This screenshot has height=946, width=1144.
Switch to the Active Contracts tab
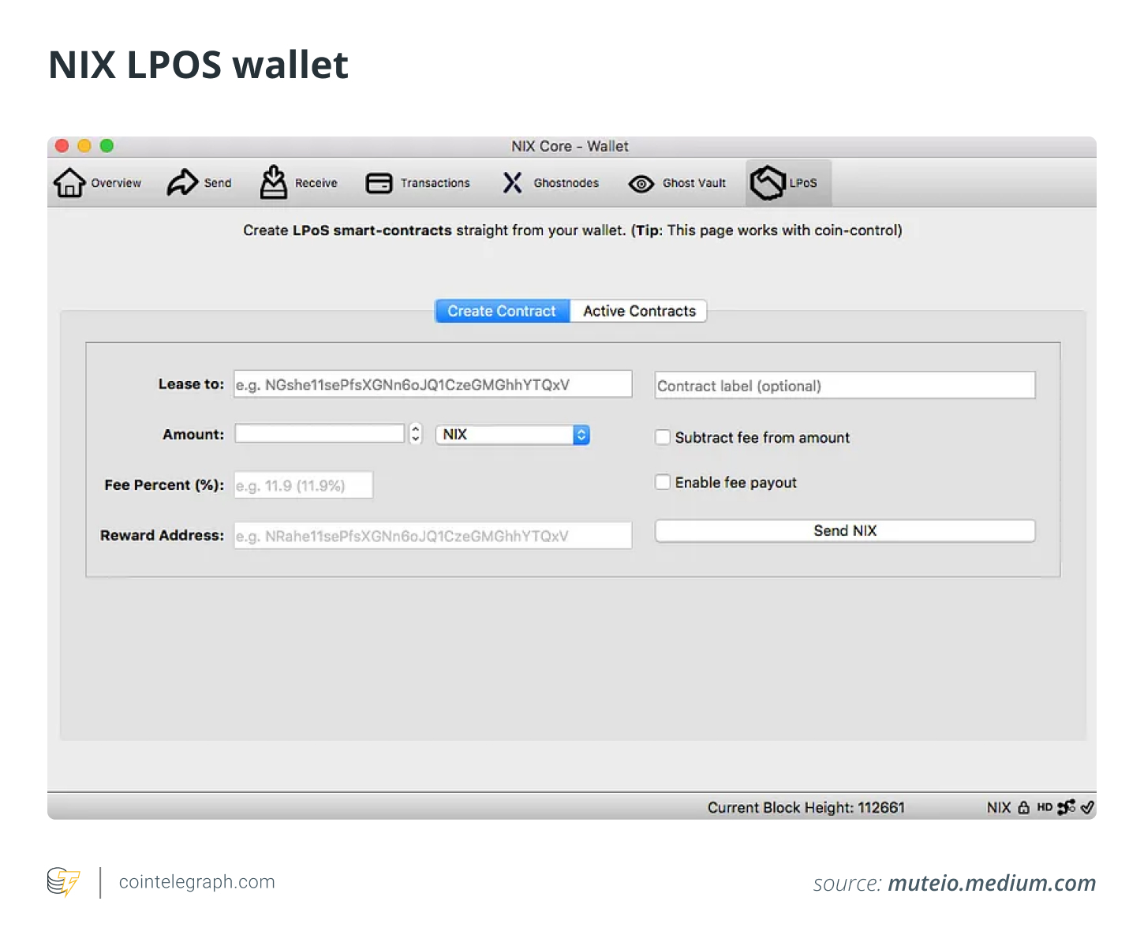[638, 310]
